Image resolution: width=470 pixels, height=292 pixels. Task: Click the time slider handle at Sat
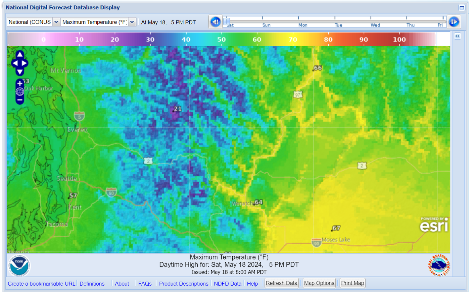coord(227,22)
